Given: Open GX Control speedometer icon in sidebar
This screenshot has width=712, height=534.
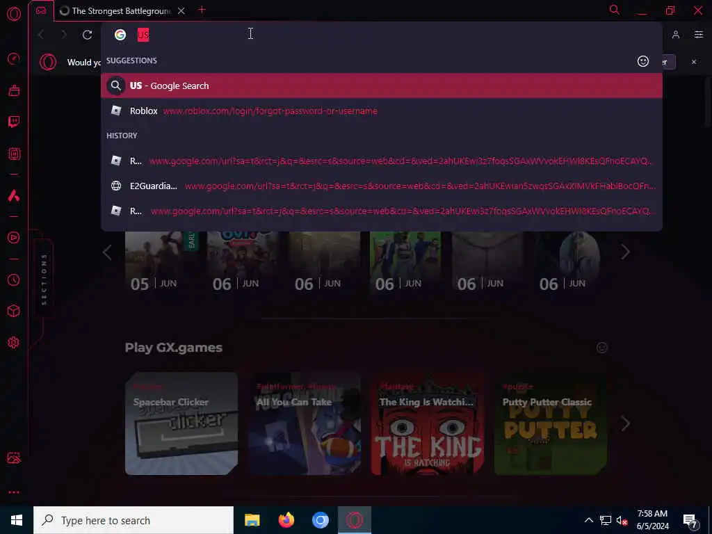Looking at the screenshot, I should point(14,58).
